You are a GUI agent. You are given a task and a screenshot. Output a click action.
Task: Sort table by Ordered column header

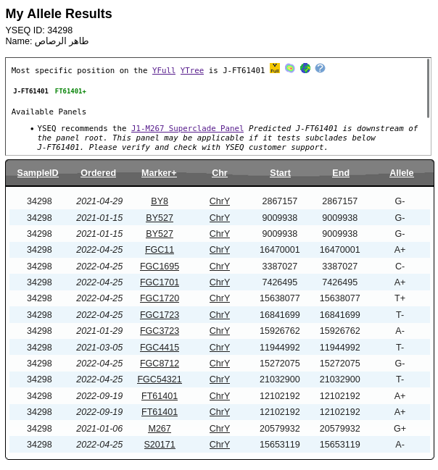[x=98, y=173]
